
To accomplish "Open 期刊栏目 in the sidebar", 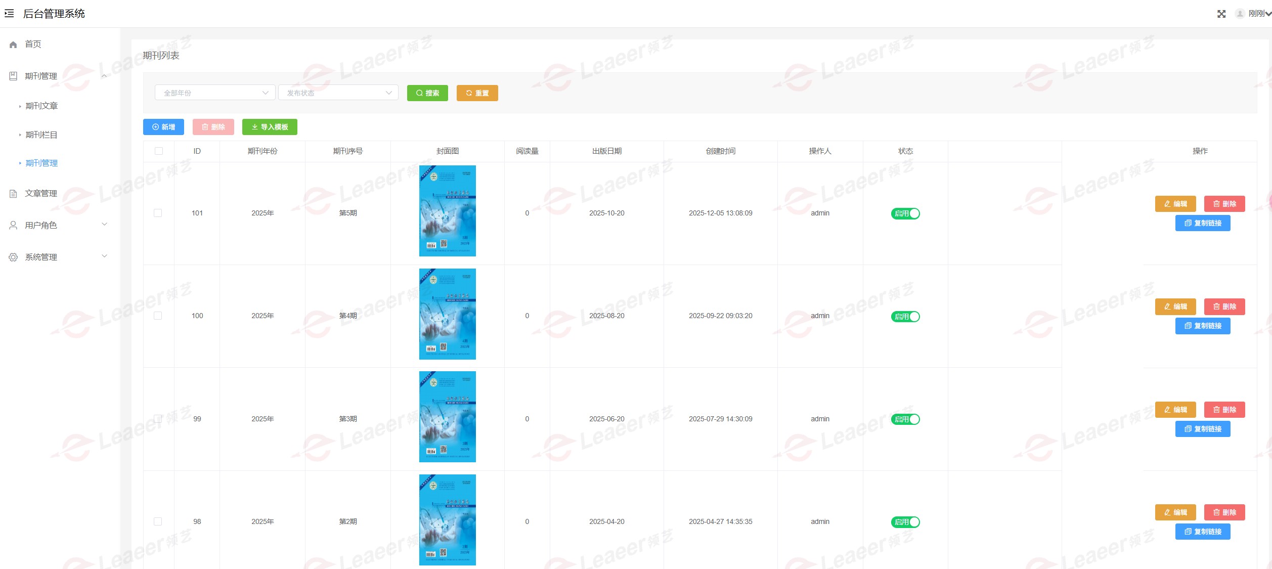I will pyautogui.click(x=41, y=135).
